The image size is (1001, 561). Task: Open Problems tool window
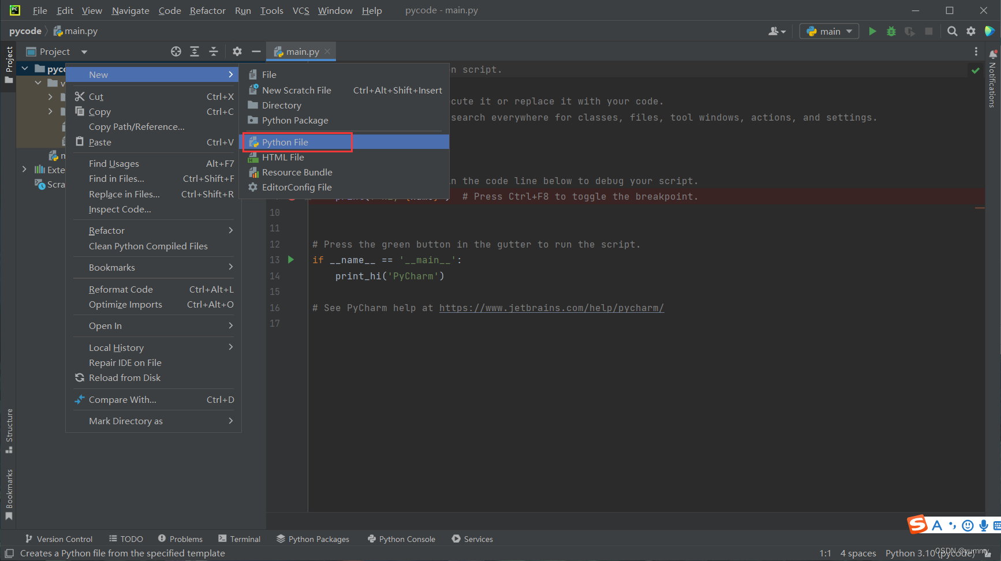180,539
